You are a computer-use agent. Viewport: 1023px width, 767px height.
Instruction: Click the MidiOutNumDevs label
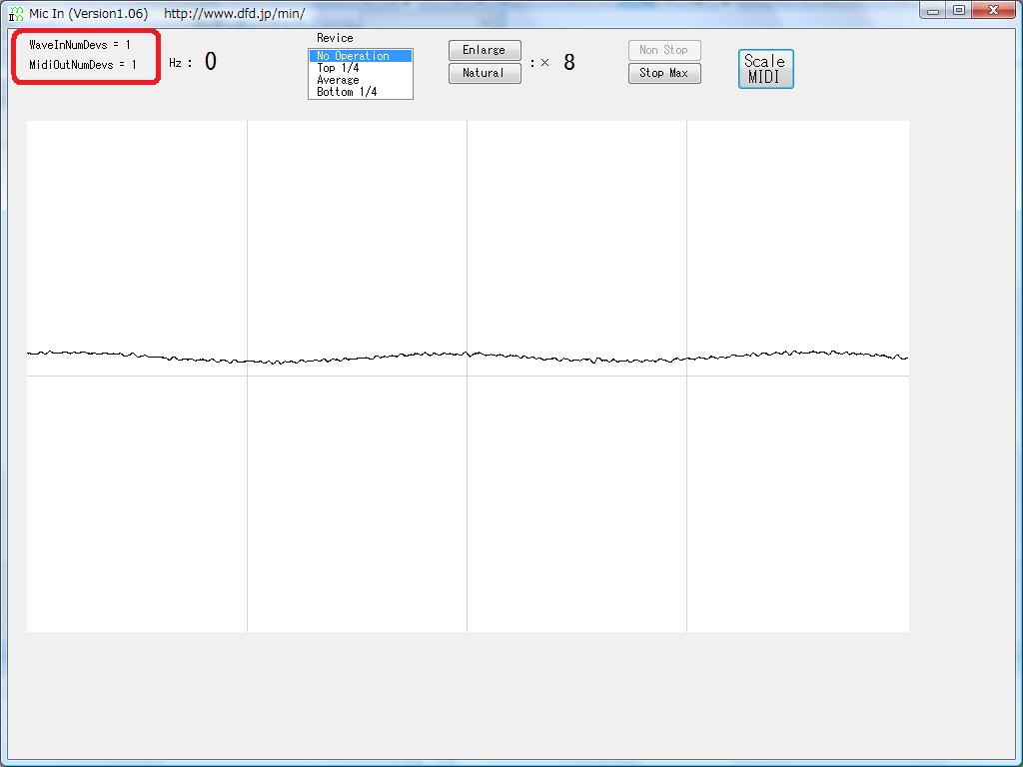[83, 65]
